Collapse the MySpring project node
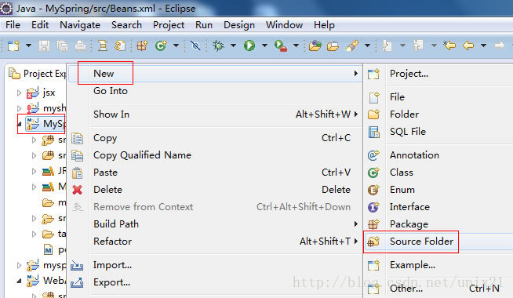 coord(20,124)
